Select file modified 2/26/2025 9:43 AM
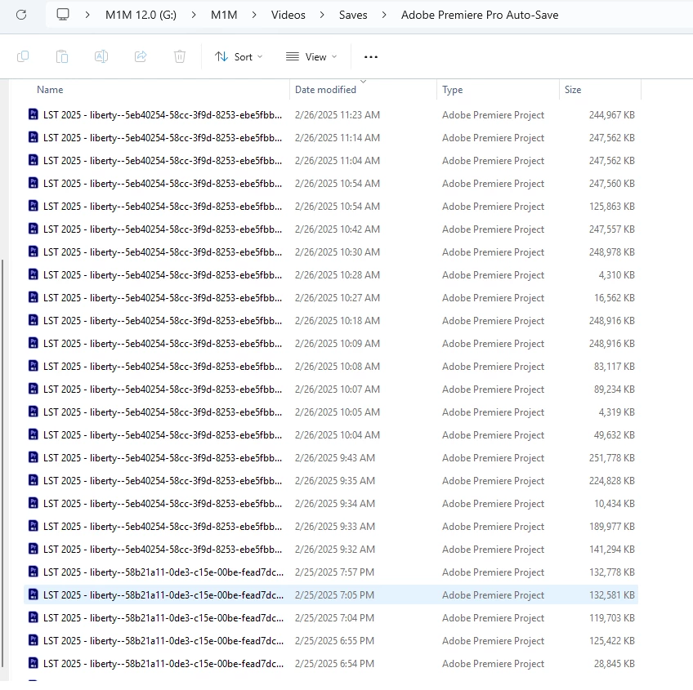Image resolution: width=693 pixels, height=690 pixels. point(331,457)
